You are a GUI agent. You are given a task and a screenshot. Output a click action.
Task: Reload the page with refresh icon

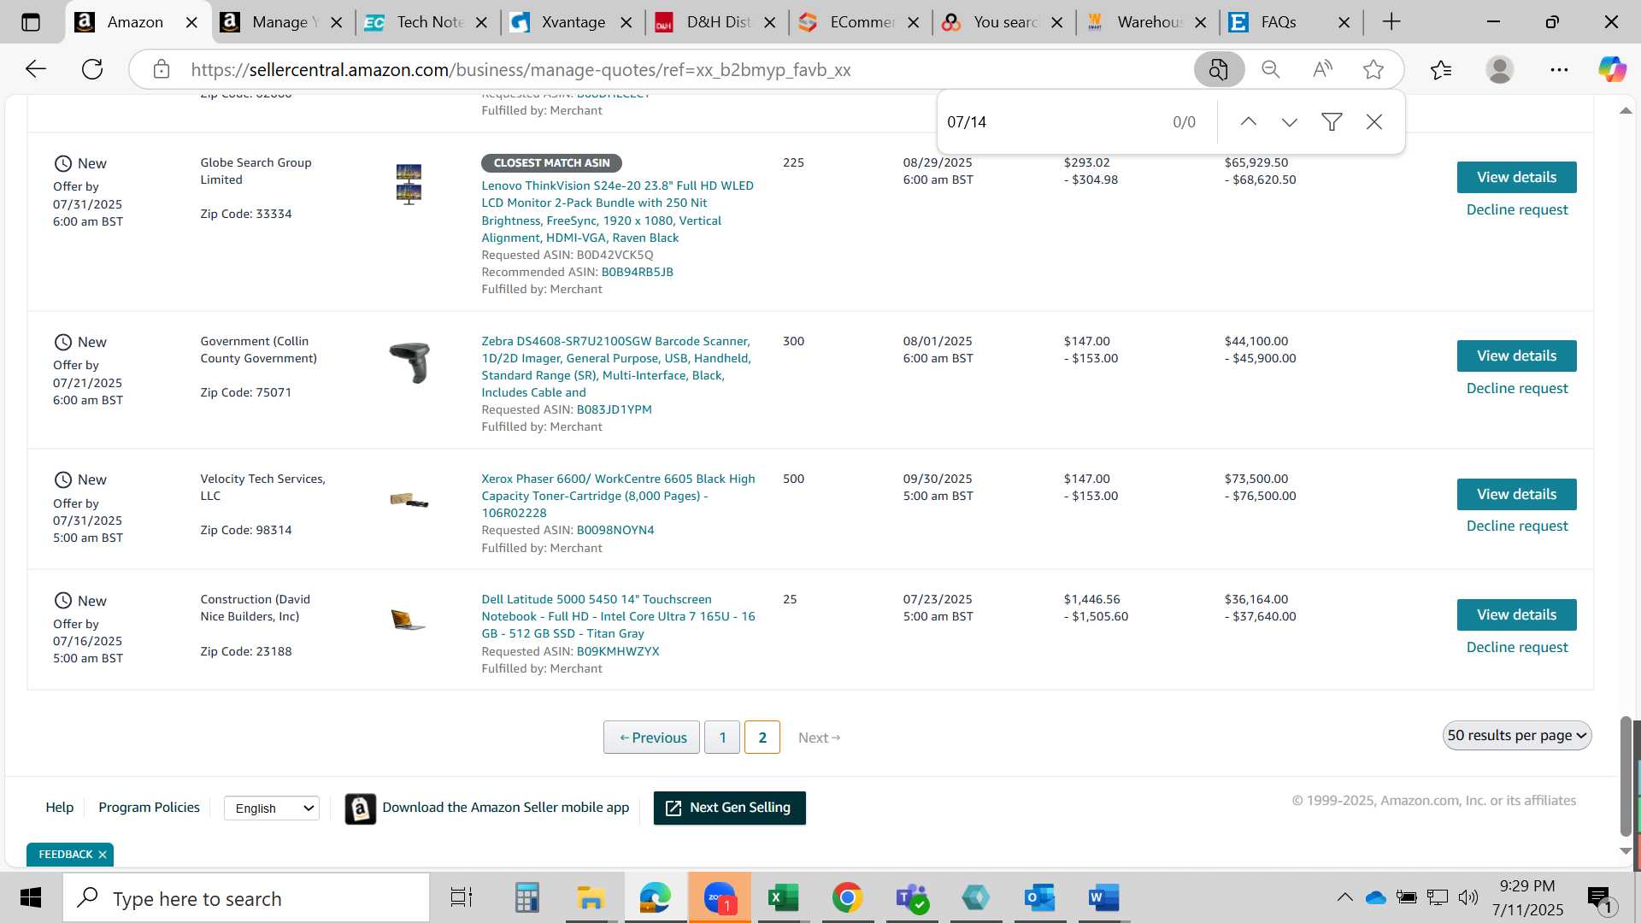pos(92,69)
